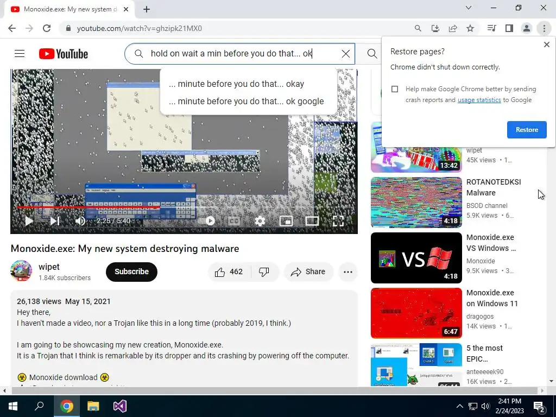Open the Monoxide.exe VS Windows video thumbnail

point(416,258)
